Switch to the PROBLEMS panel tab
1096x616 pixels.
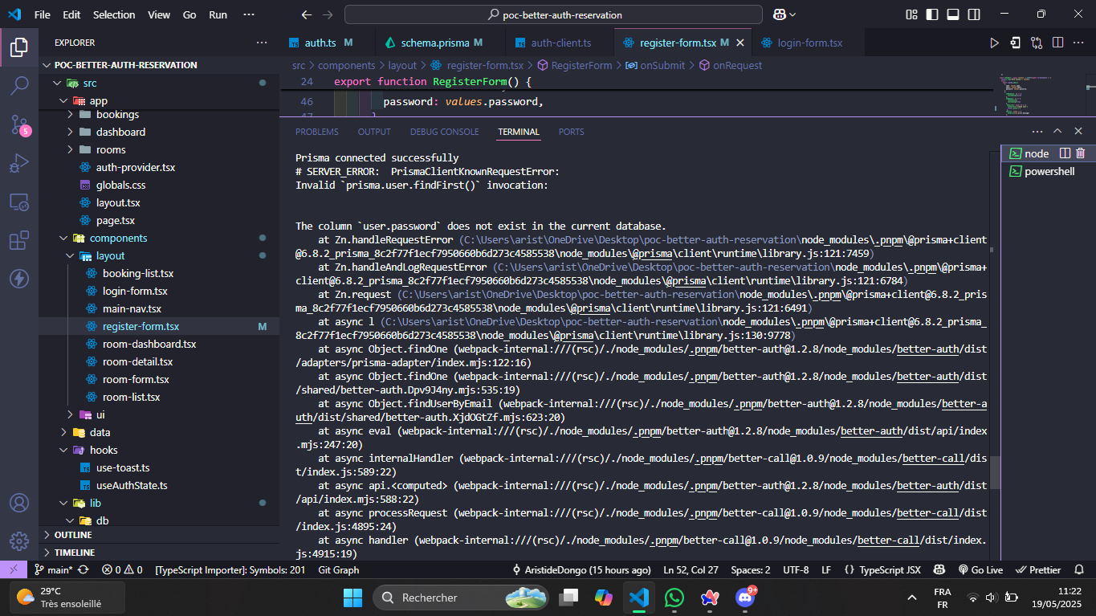(316, 132)
